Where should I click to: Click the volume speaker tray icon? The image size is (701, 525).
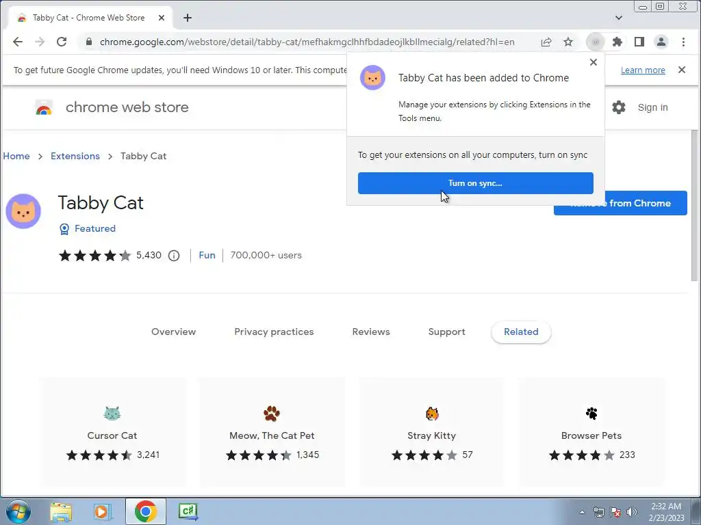(x=631, y=512)
